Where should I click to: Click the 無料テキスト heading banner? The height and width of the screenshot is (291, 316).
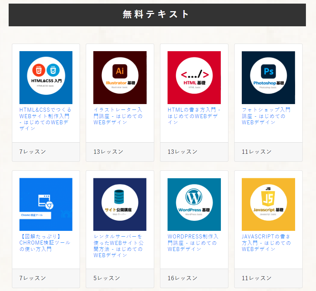[157, 15]
